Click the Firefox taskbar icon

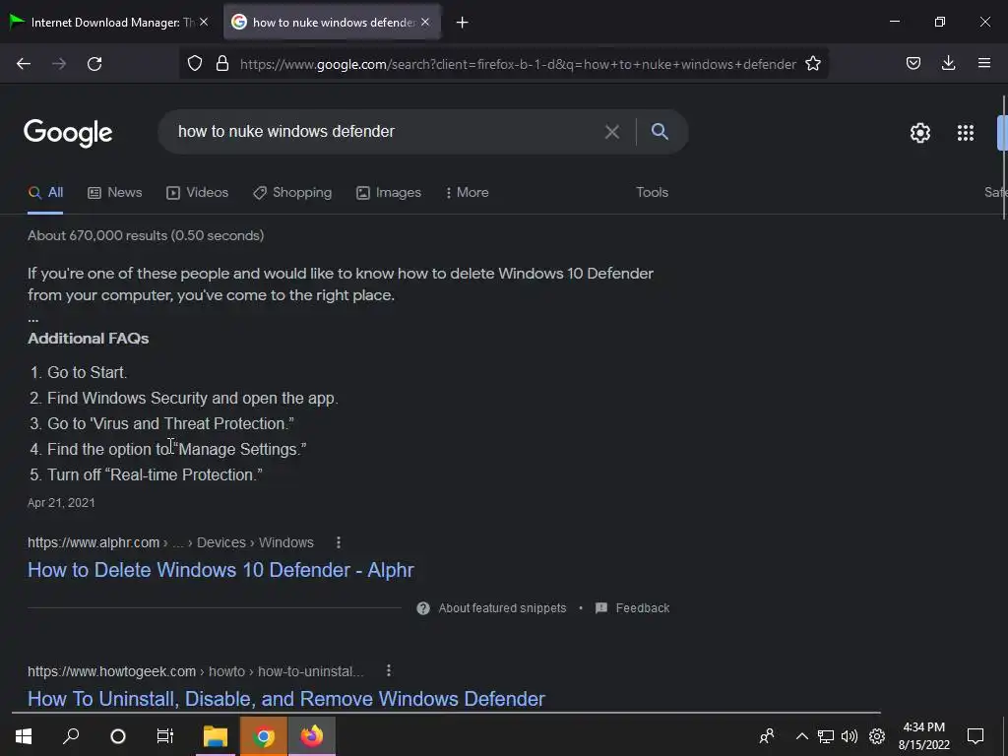click(x=312, y=736)
